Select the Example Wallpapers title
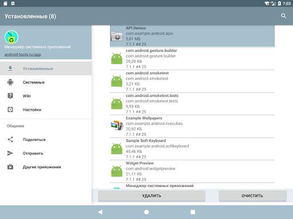293x219 pixels. tap(144, 118)
